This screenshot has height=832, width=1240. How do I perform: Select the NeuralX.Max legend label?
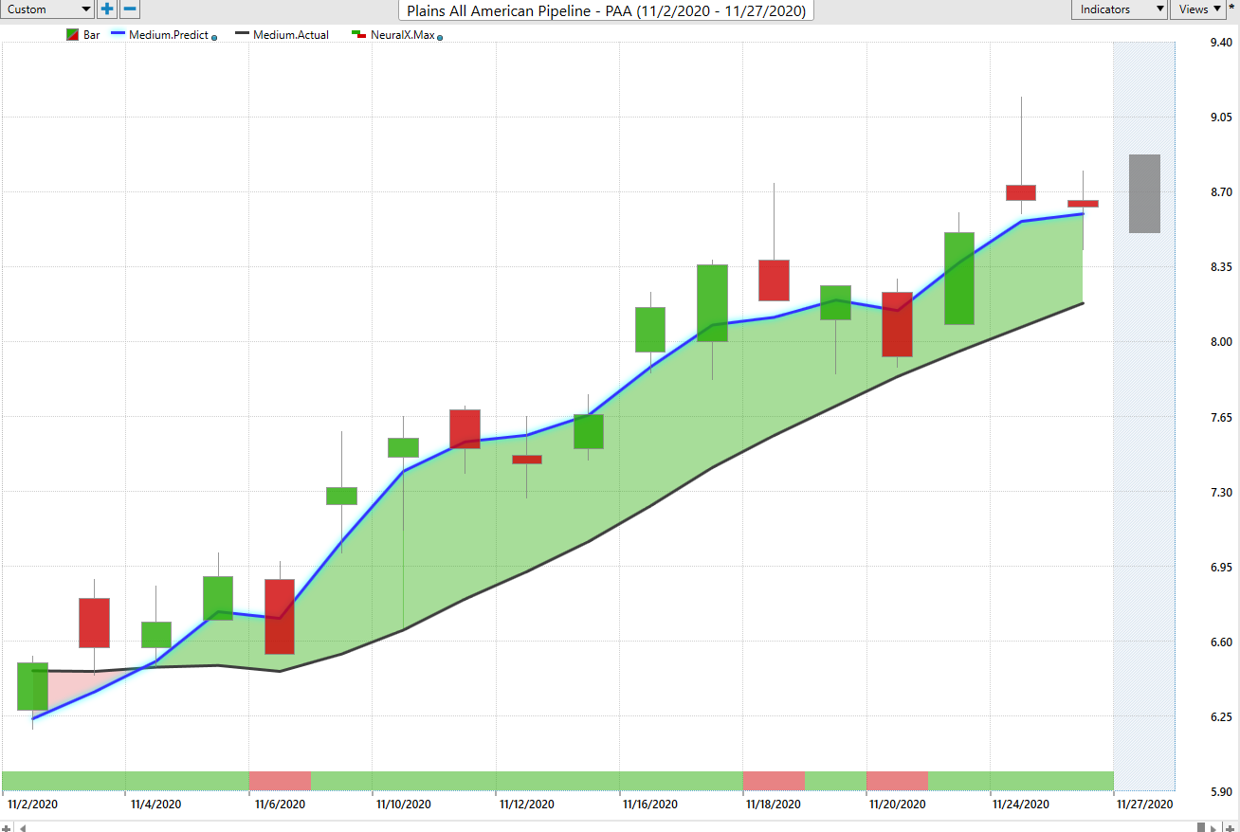point(402,35)
